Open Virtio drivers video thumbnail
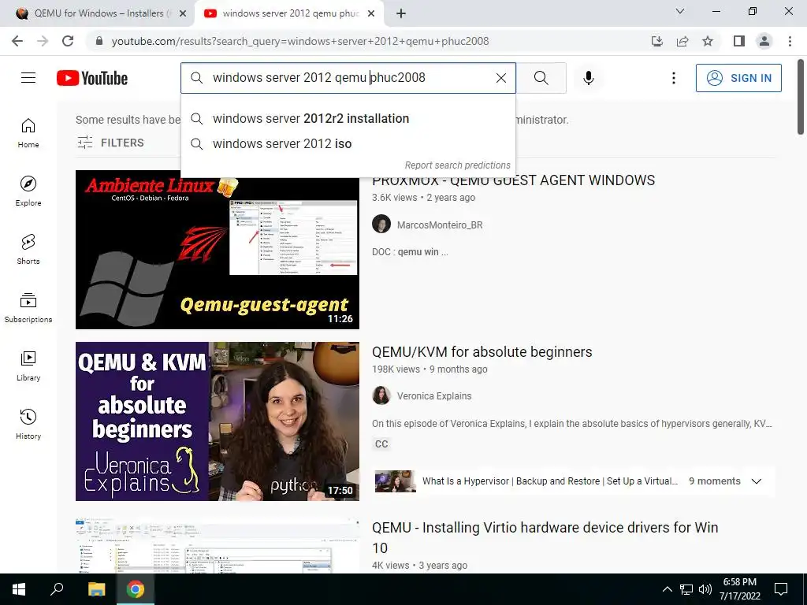The width and height of the screenshot is (807, 605). (218, 545)
